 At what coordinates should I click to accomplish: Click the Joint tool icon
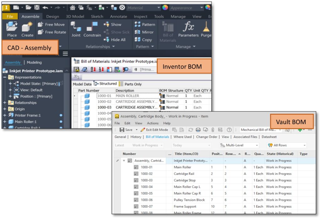click(76, 27)
